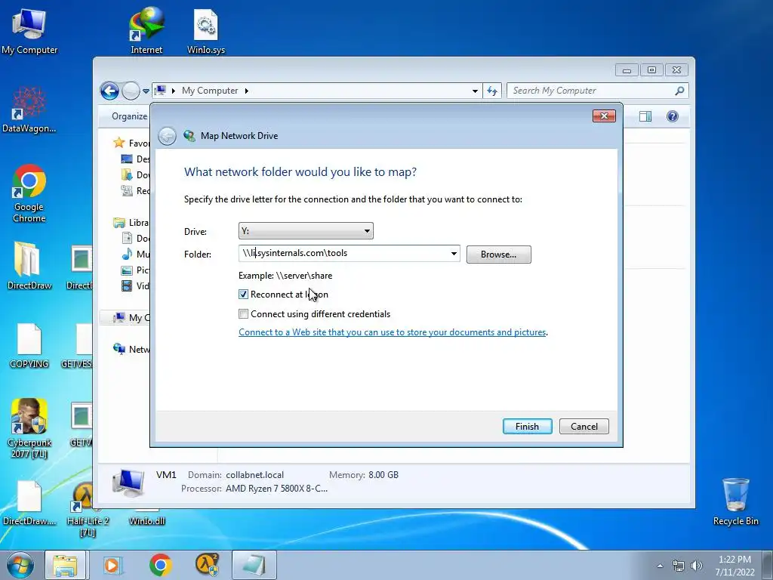Open Explorer help icon
Viewport: 773px width, 580px height.
click(673, 116)
